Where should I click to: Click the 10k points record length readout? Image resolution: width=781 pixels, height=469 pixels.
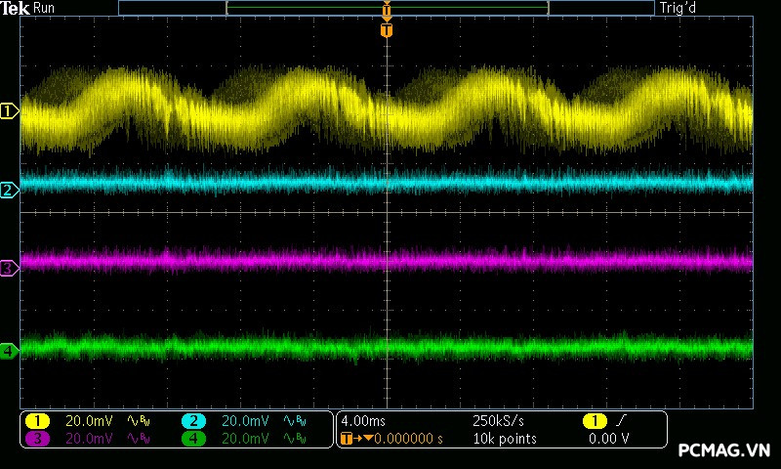point(505,439)
